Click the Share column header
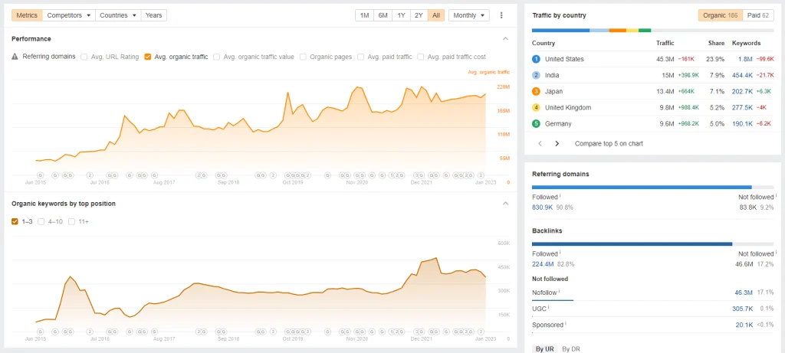785x353 pixels. click(x=716, y=43)
